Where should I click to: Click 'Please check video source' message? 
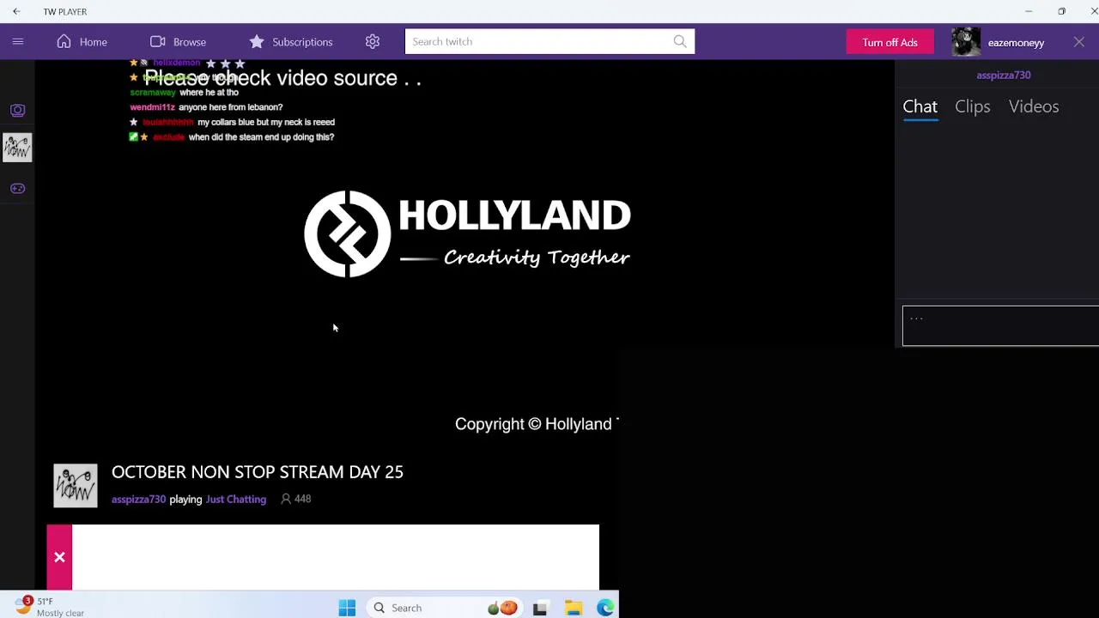point(282,78)
